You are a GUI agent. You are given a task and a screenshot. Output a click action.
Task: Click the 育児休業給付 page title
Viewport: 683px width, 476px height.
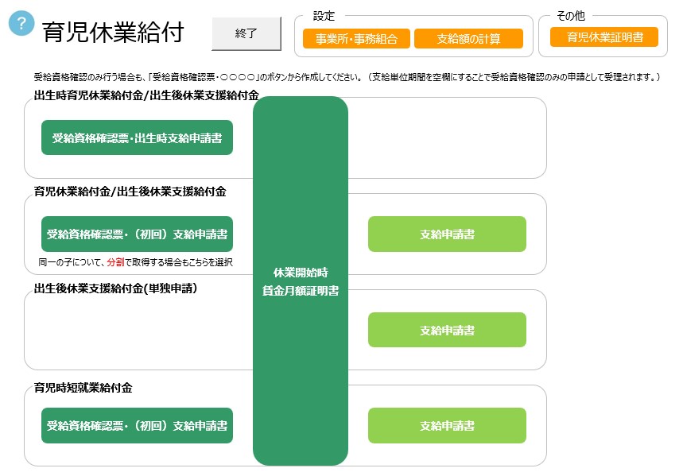coord(113,33)
